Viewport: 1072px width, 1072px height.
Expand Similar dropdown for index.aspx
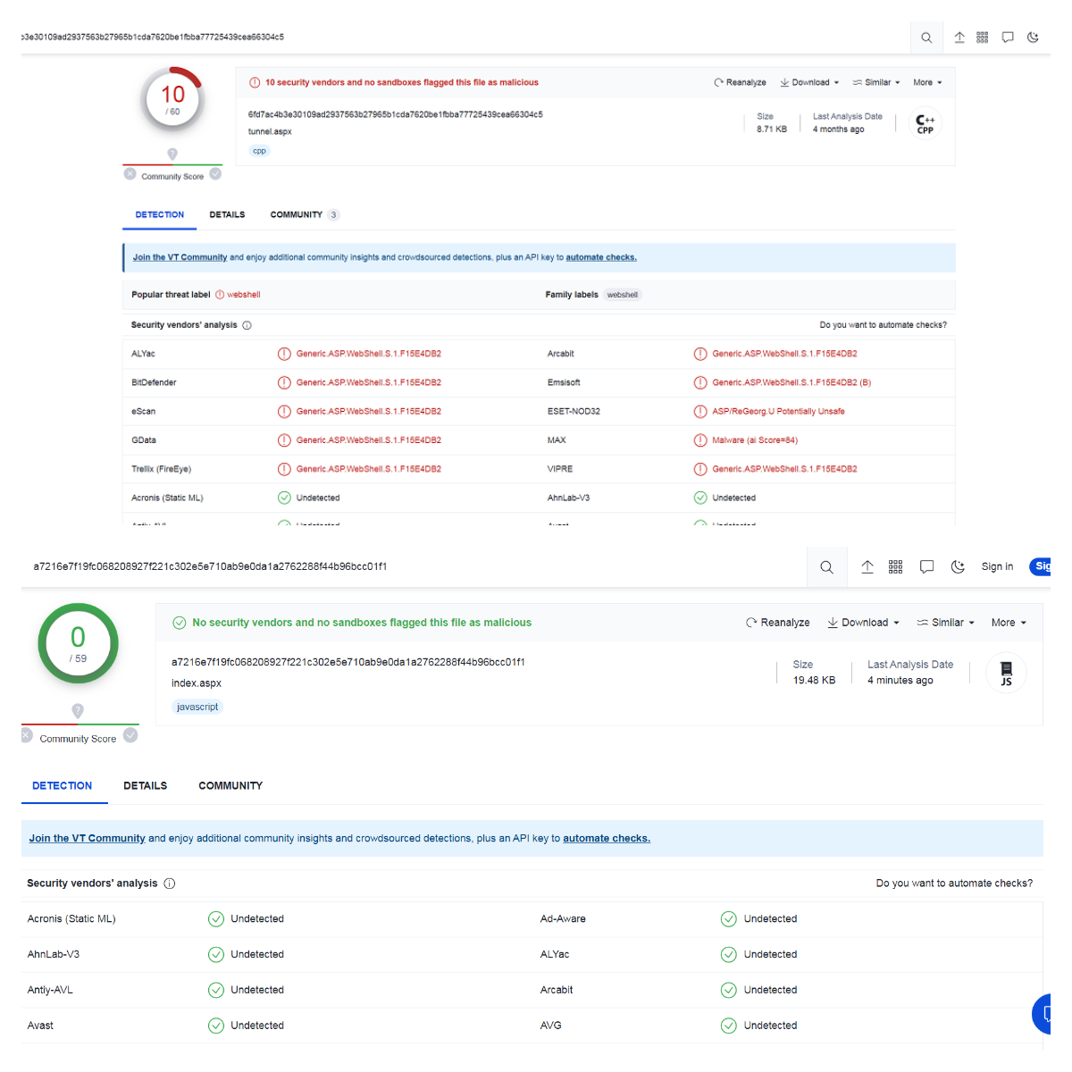pyautogui.click(x=945, y=623)
